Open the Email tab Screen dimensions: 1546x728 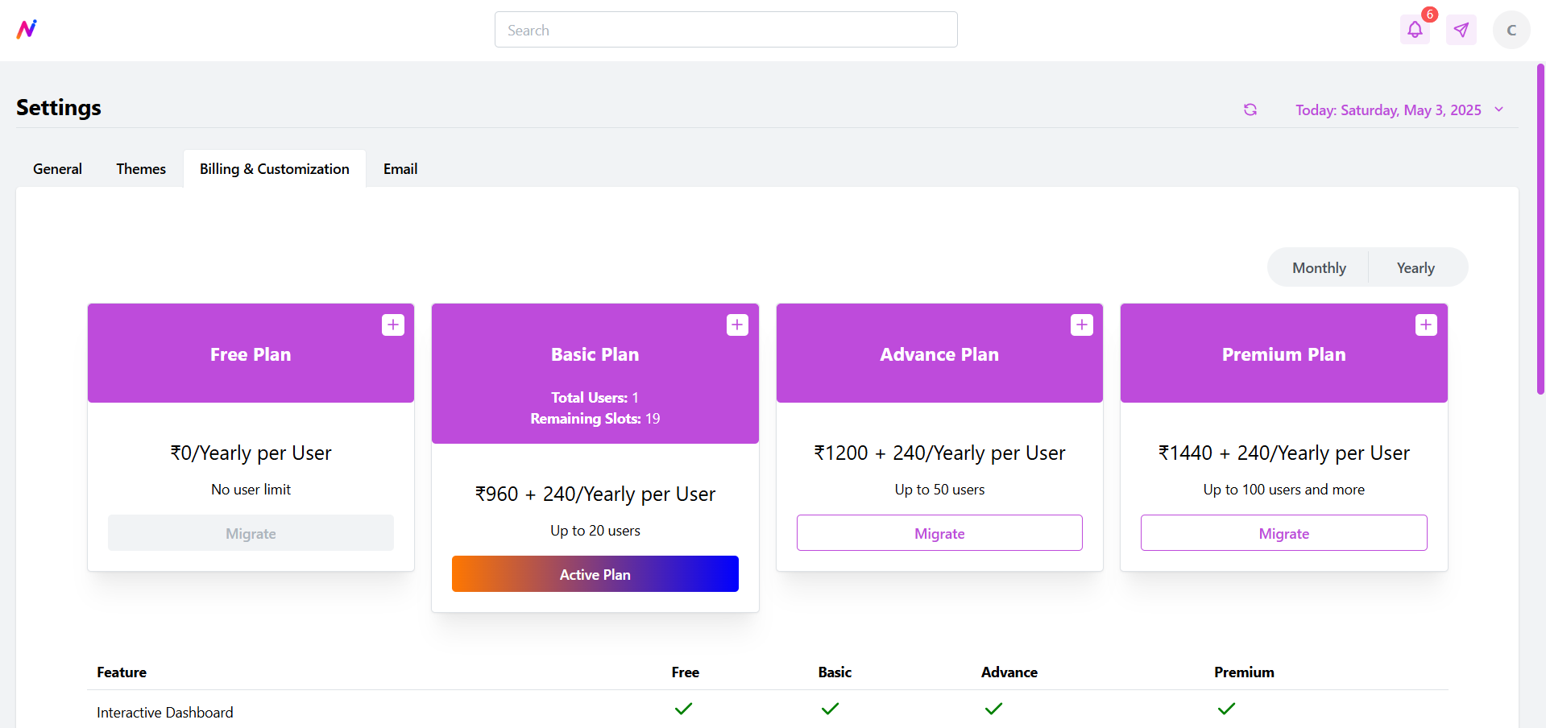(x=400, y=169)
